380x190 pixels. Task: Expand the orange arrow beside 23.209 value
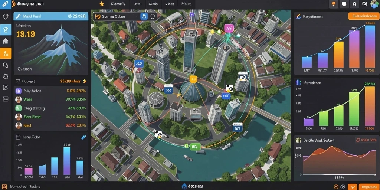85,81
